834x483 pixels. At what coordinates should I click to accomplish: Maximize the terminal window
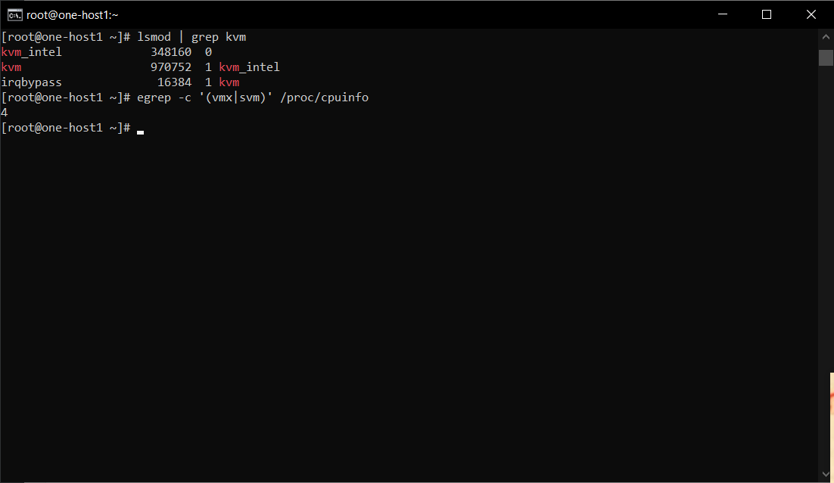point(767,14)
